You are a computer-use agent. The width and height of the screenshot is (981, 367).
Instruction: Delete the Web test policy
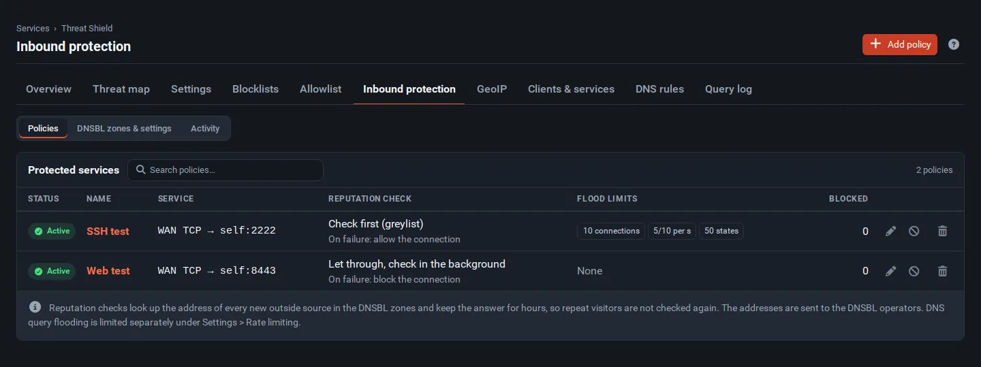943,271
